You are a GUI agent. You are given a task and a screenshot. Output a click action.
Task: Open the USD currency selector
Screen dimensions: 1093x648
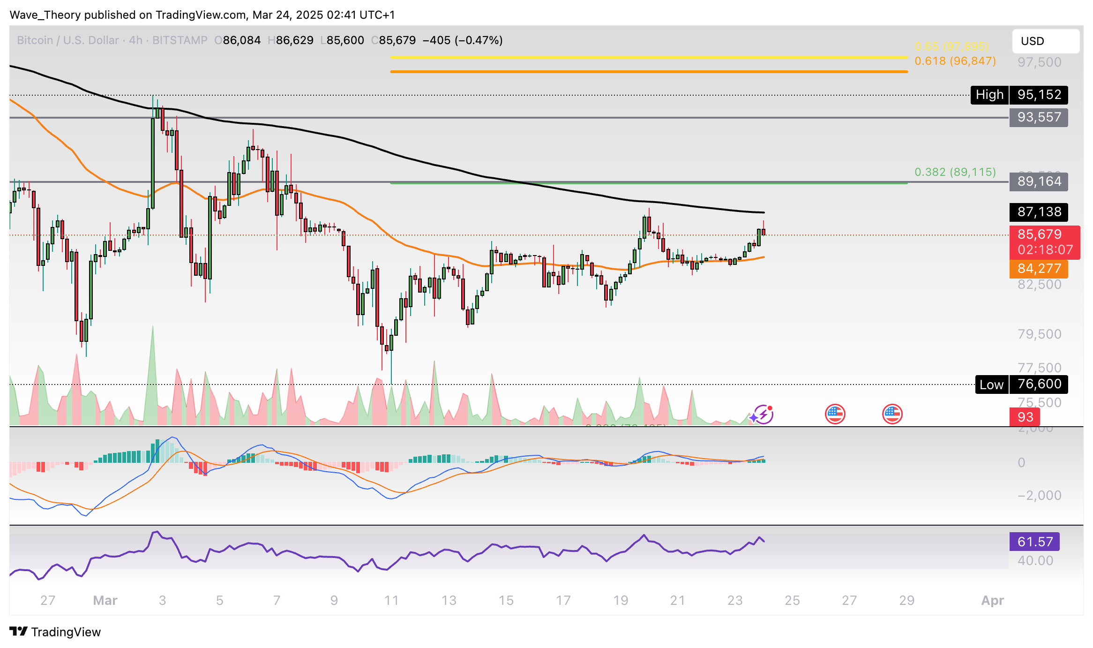[1045, 41]
